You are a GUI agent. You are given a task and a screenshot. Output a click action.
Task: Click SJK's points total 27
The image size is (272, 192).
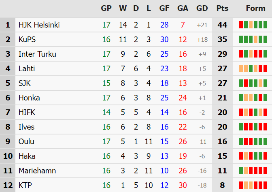click(x=222, y=83)
